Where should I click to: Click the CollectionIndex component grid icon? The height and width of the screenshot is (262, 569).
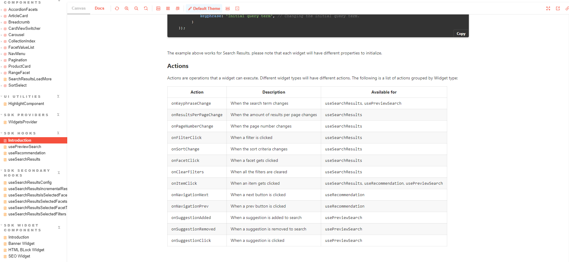(5, 41)
